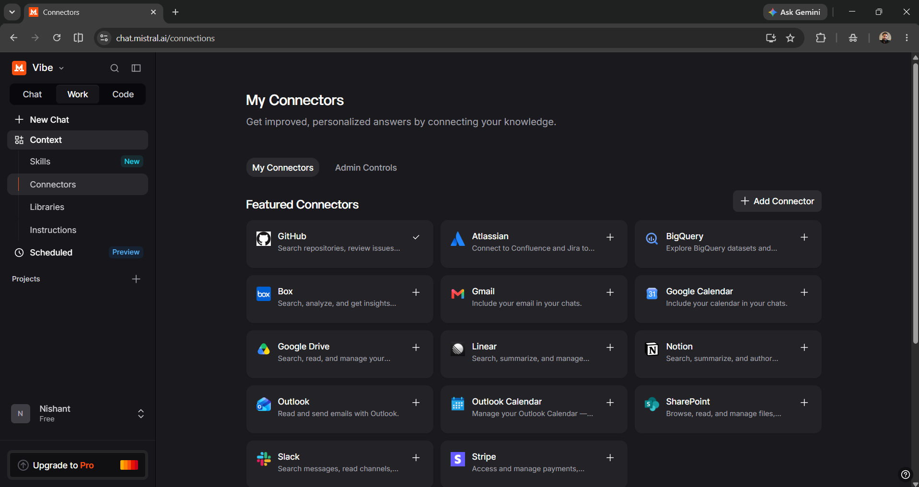Select the My Connectors tab
Viewport: 919px width, 487px height.
(283, 168)
